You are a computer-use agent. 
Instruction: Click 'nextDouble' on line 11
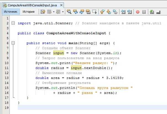pyautogui.click(x=95, y=68)
